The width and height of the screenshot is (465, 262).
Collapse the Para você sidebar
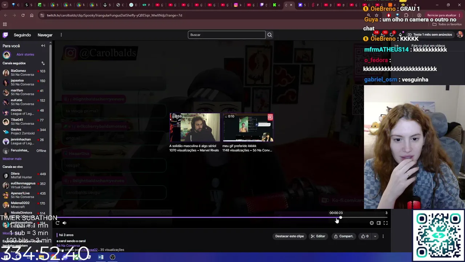[x=43, y=46]
